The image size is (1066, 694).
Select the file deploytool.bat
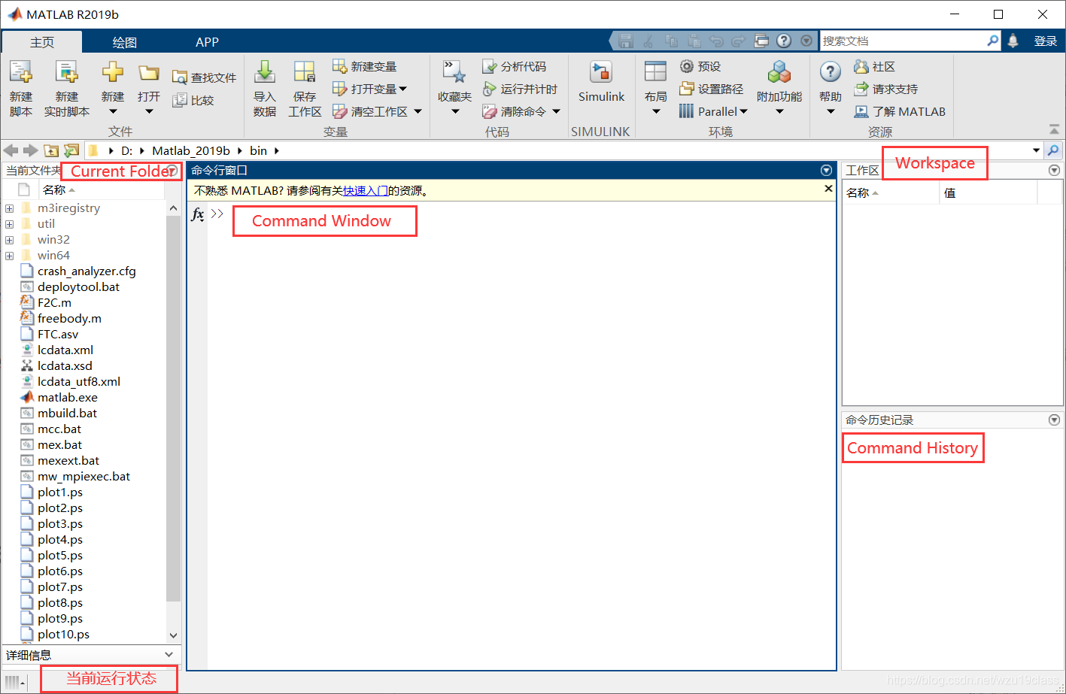(x=78, y=287)
